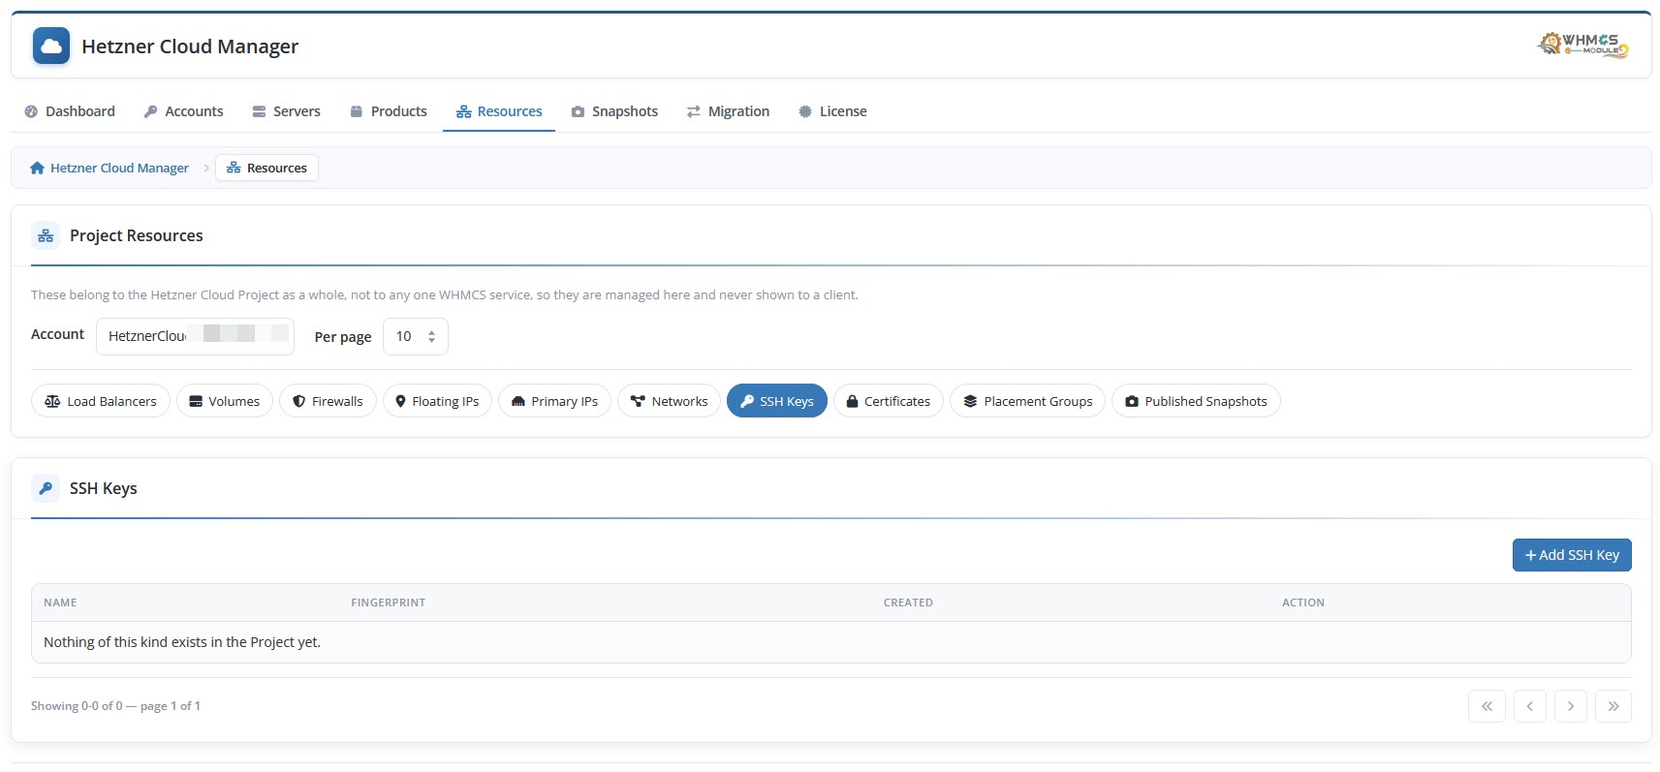Click the FINGERPRINT column header
Image resolution: width=1660 pixels, height=772 pixels.
[388, 602]
